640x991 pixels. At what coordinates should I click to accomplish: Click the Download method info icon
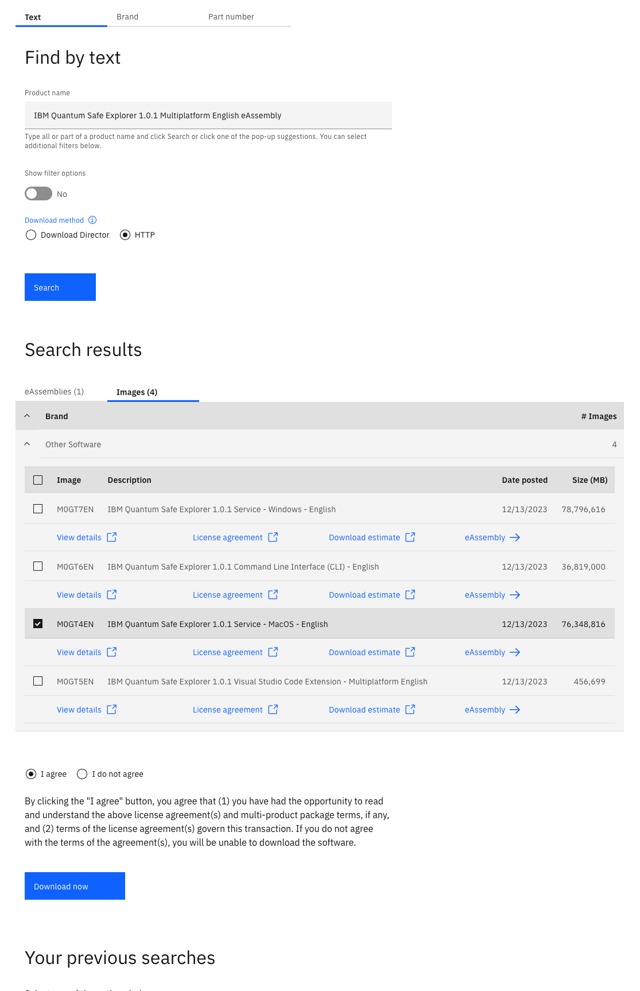coord(92,220)
